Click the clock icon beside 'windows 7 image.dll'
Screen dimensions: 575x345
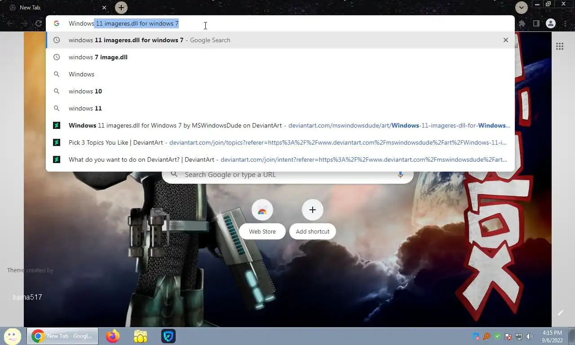(x=57, y=57)
